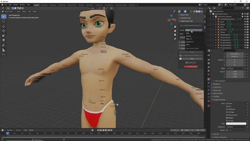
Task: Click the white object Color swatch
Action: click(x=236, y=124)
